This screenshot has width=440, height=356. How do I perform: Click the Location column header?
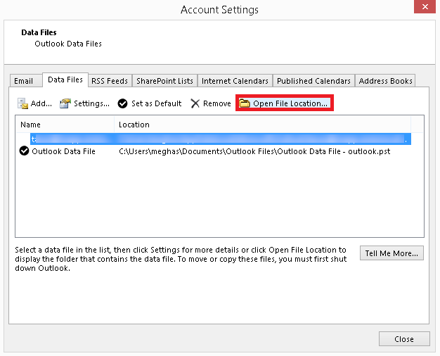(262, 125)
